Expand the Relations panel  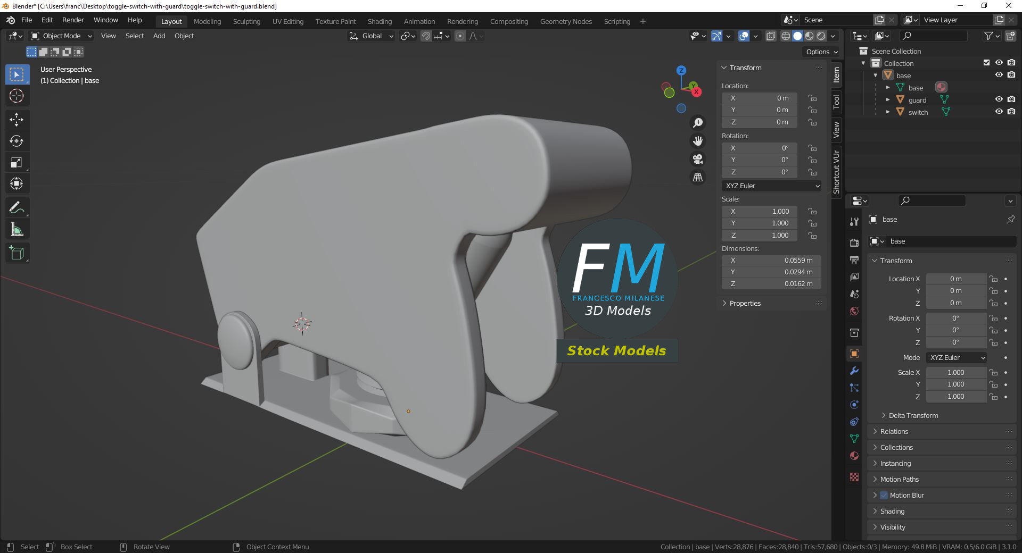click(894, 432)
